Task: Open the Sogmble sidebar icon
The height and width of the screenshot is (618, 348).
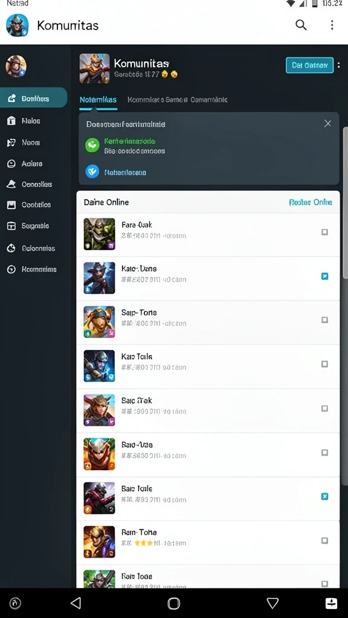Action: click(11, 226)
